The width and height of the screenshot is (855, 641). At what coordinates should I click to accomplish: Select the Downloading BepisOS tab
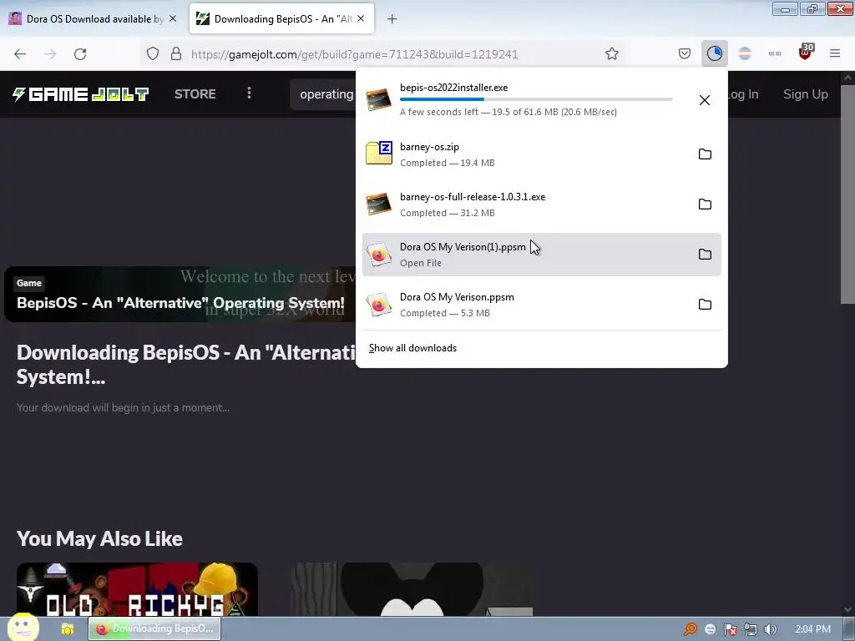coord(281,18)
